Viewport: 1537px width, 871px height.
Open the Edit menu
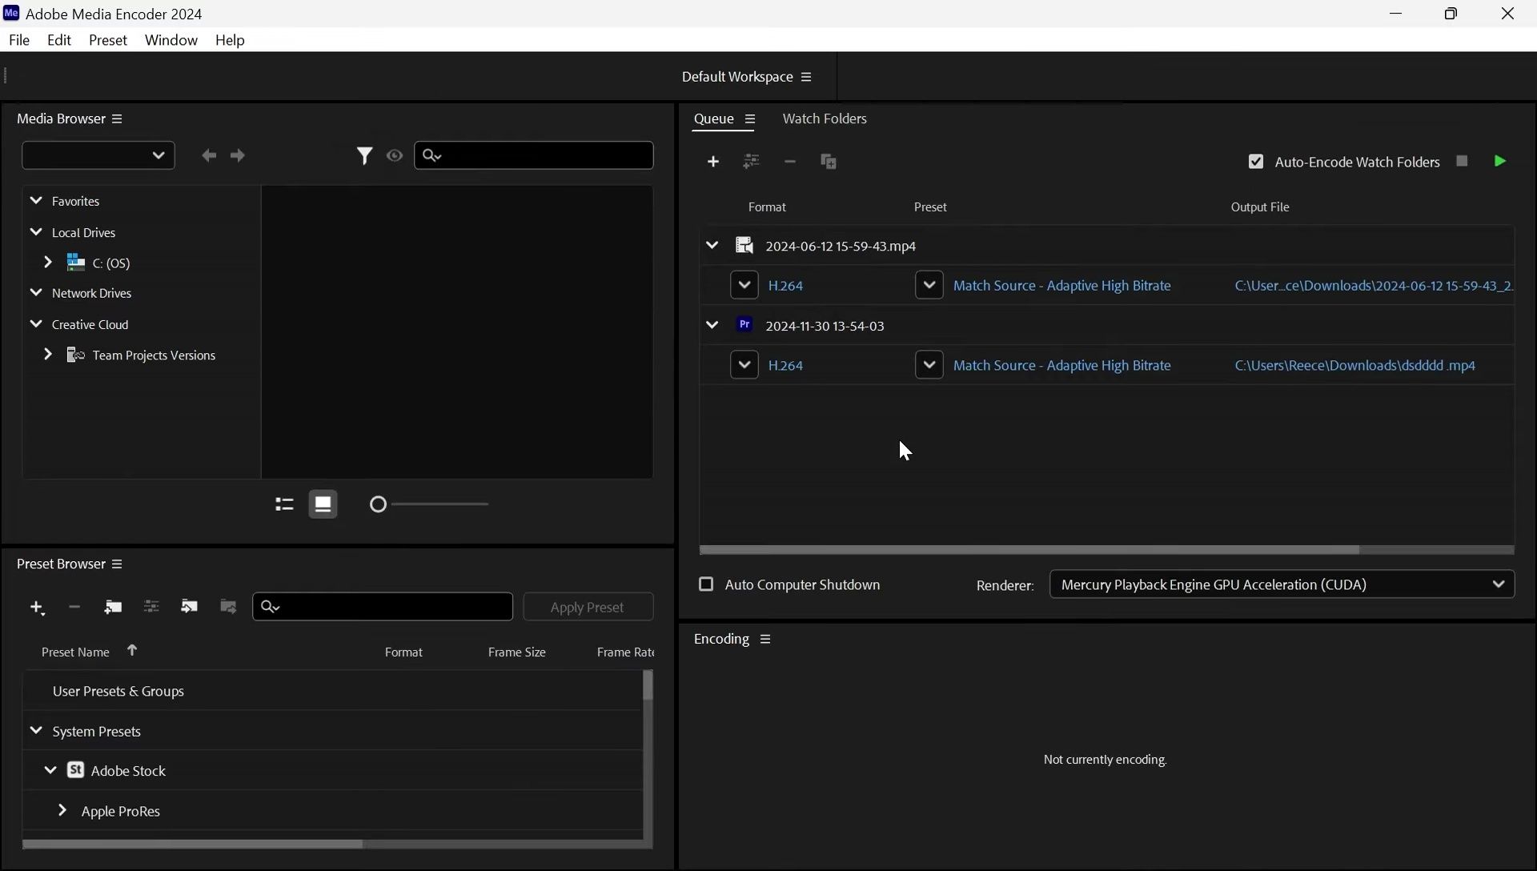pyautogui.click(x=59, y=40)
